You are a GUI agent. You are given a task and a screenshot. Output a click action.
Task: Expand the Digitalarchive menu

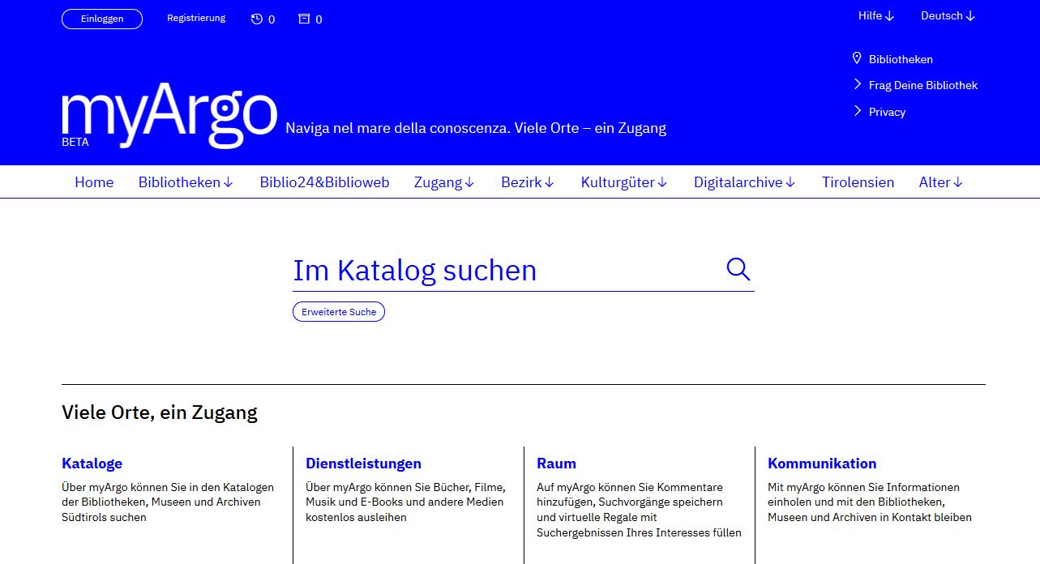[745, 182]
